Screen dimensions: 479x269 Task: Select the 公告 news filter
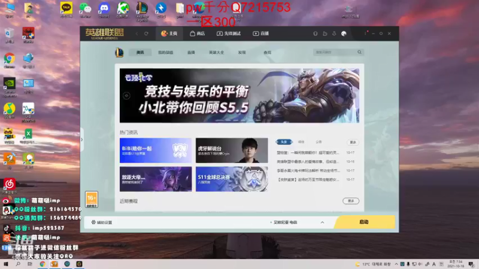[319, 142]
